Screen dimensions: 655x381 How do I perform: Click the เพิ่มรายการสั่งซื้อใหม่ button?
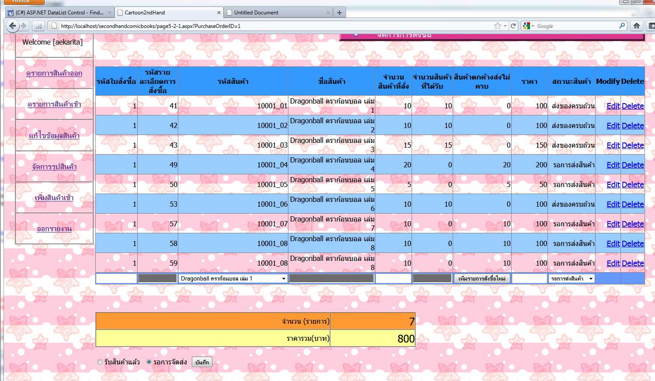[482, 278]
